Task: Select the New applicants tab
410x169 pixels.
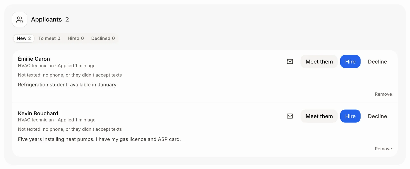Action: click(24, 38)
